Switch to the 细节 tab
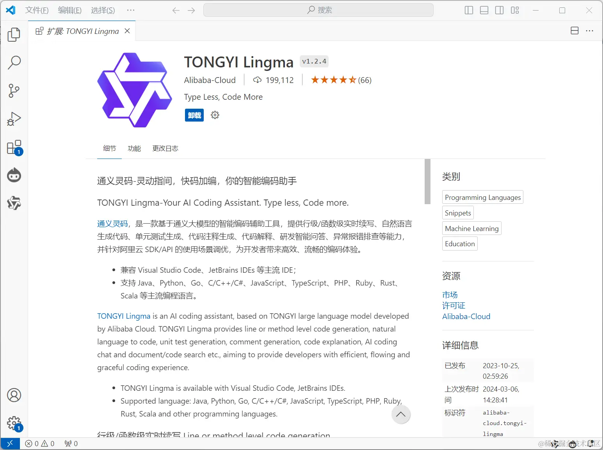Screen dimensions: 603x450 (x=110, y=148)
